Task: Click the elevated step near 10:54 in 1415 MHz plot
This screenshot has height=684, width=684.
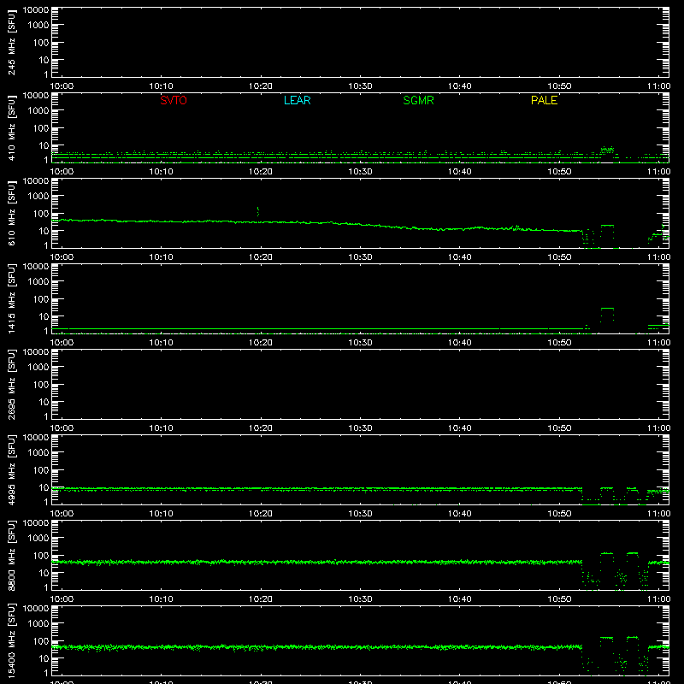Action: 607,309
